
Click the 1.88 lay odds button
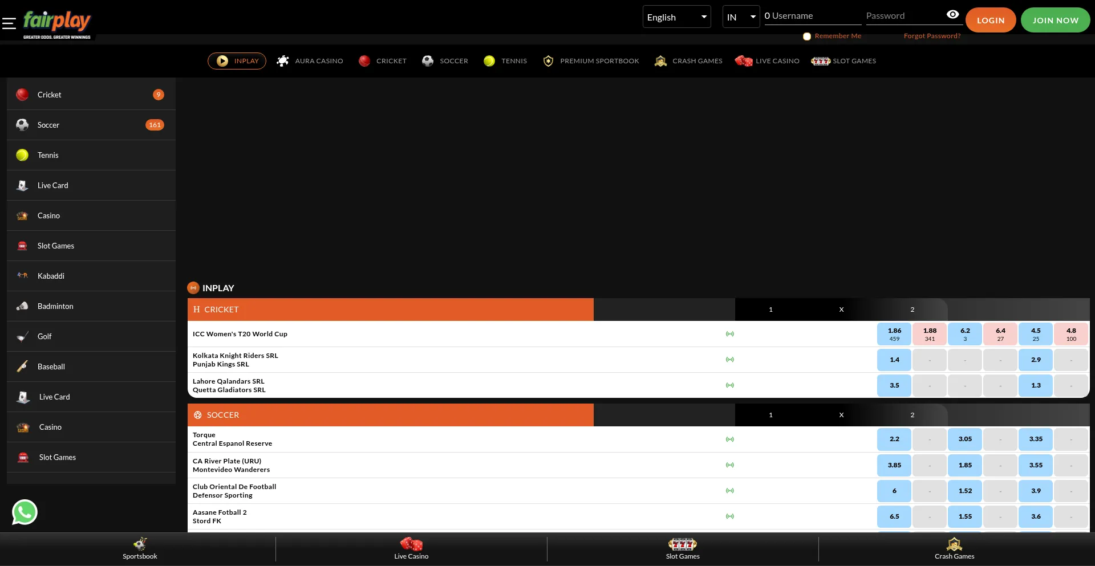pos(930,334)
